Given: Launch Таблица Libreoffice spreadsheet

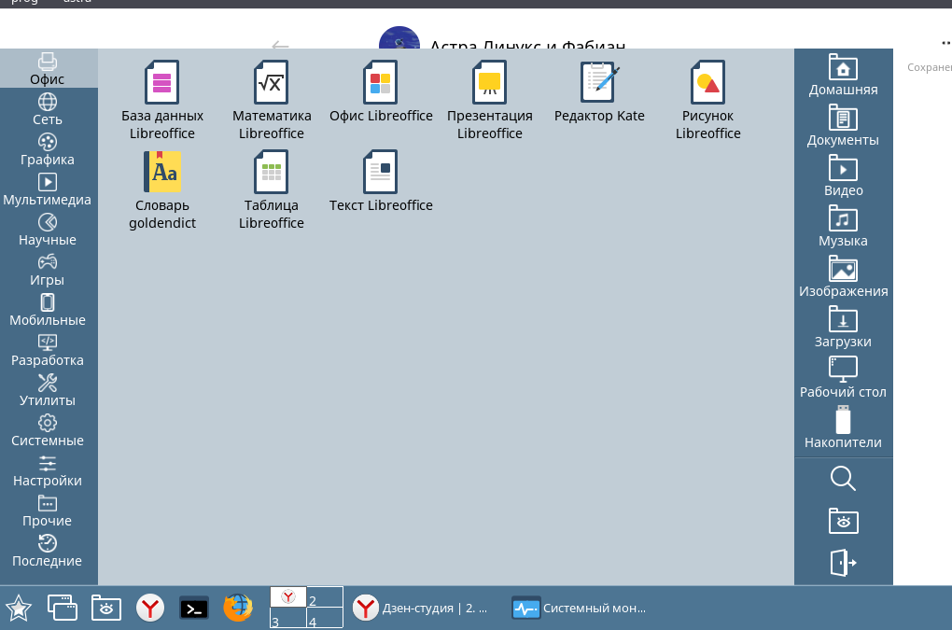Looking at the screenshot, I should pos(272,189).
